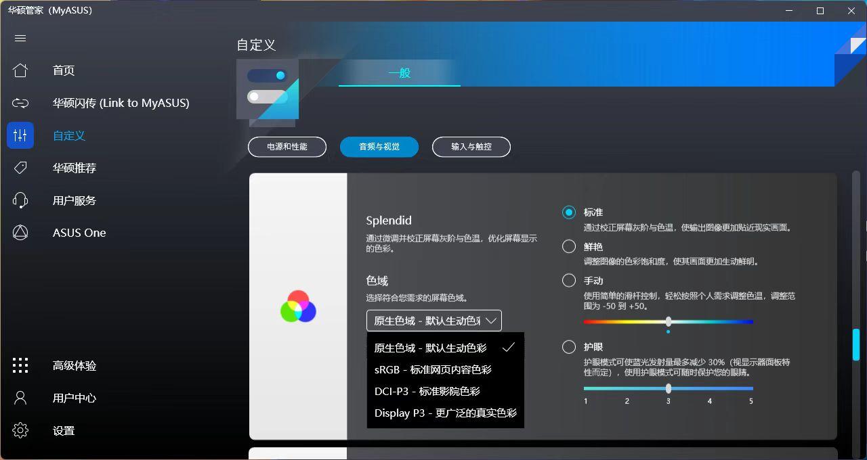
Task: Click the 自定义 sliders icon in sidebar
Action: (20, 135)
